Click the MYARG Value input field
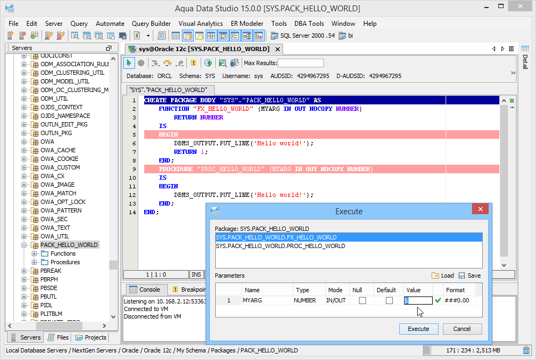 (x=418, y=300)
